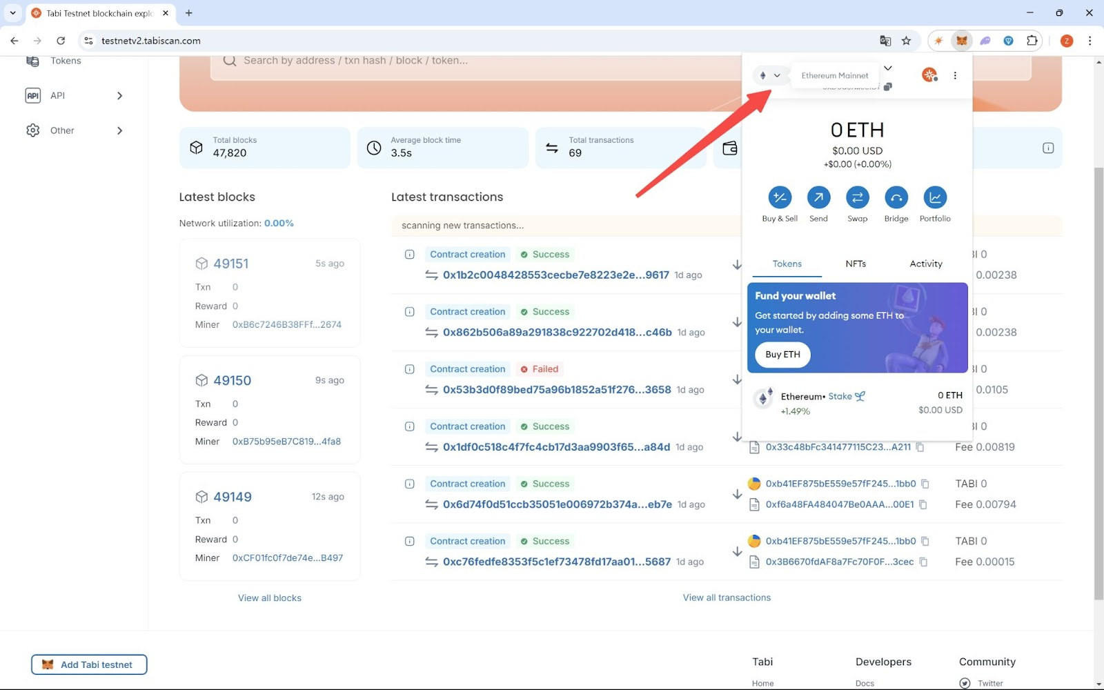
Task: Click the Add Tabi testnet button
Action: click(x=89, y=664)
